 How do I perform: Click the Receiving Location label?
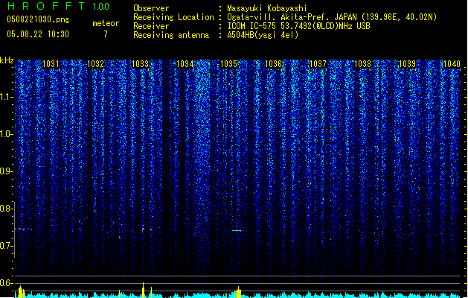click(x=173, y=17)
